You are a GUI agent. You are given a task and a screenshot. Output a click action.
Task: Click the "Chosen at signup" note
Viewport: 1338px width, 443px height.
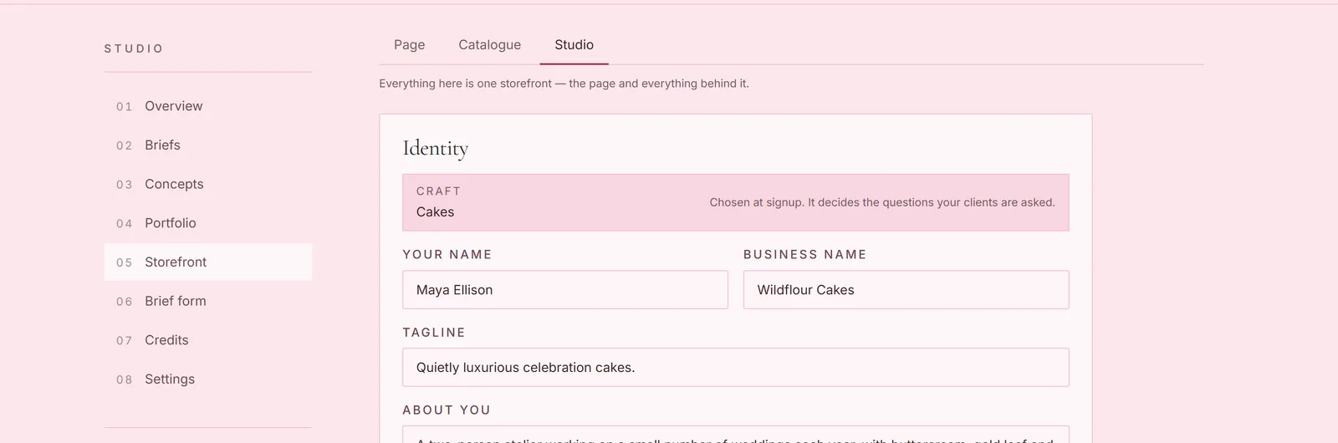tap(882, 202)
